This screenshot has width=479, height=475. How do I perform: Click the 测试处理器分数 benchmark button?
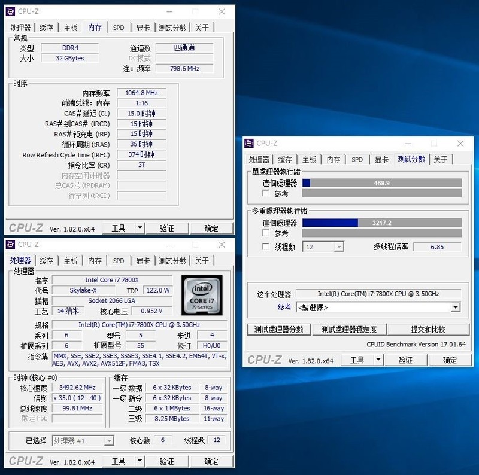(279, 330)
